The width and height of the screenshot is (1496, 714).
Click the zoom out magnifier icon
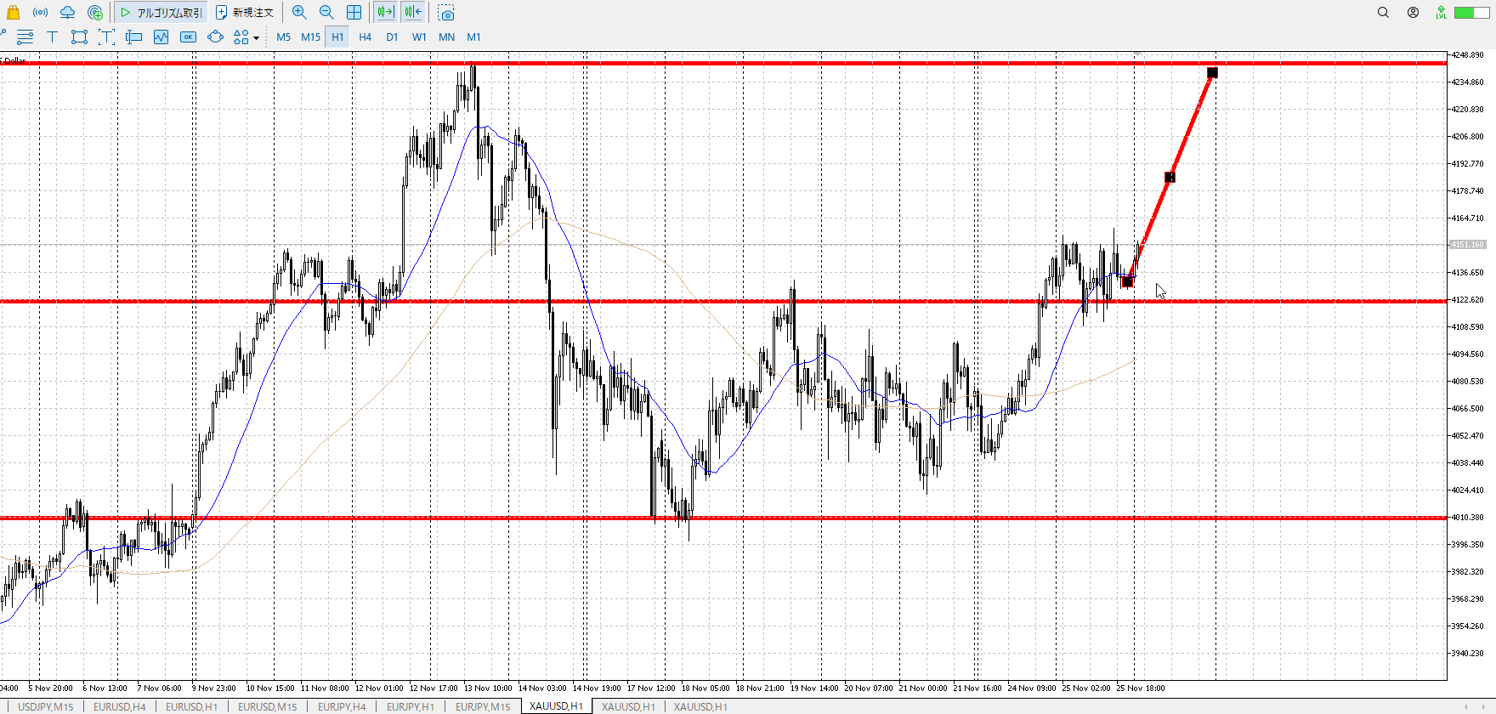pos(326,13)
